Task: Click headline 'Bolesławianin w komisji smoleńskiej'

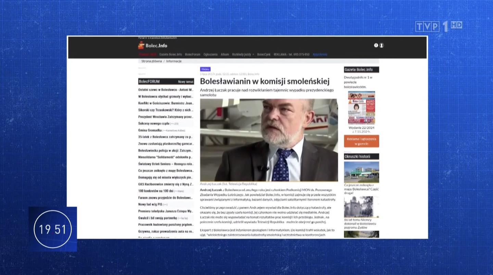Action: point(265,81)
